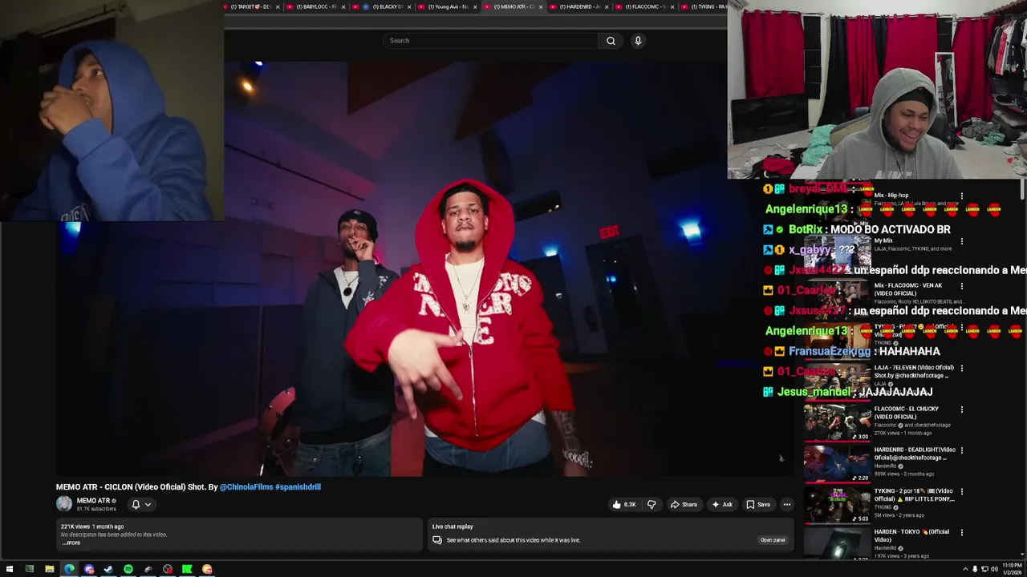Screen dimensions: 1027x577
Task: Dislike the MEMO ATR video
Action: (652, 504)
